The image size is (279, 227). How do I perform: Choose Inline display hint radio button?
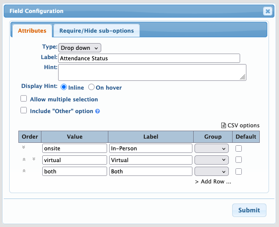64,88
